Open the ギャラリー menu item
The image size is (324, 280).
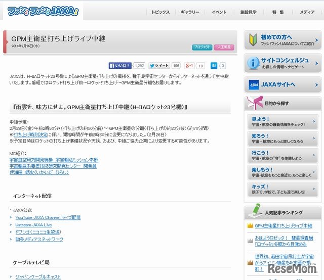[x=190, y=12]
